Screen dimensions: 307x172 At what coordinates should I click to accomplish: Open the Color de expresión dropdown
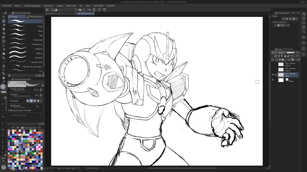(x=282, y=25)
